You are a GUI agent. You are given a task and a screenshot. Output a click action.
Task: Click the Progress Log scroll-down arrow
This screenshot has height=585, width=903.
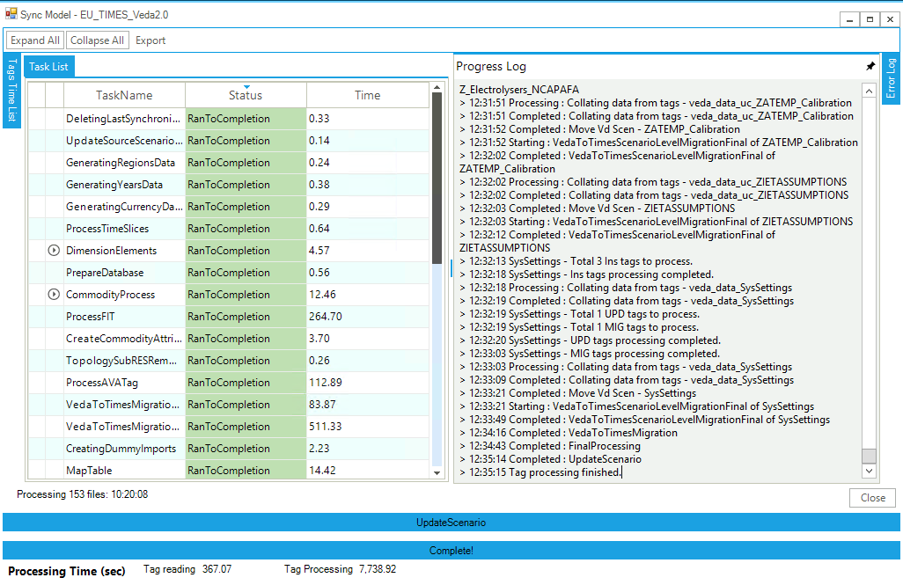coord(869,471)
